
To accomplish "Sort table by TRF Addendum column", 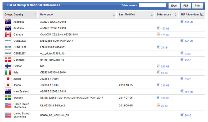I will click(x=192, y=14).
